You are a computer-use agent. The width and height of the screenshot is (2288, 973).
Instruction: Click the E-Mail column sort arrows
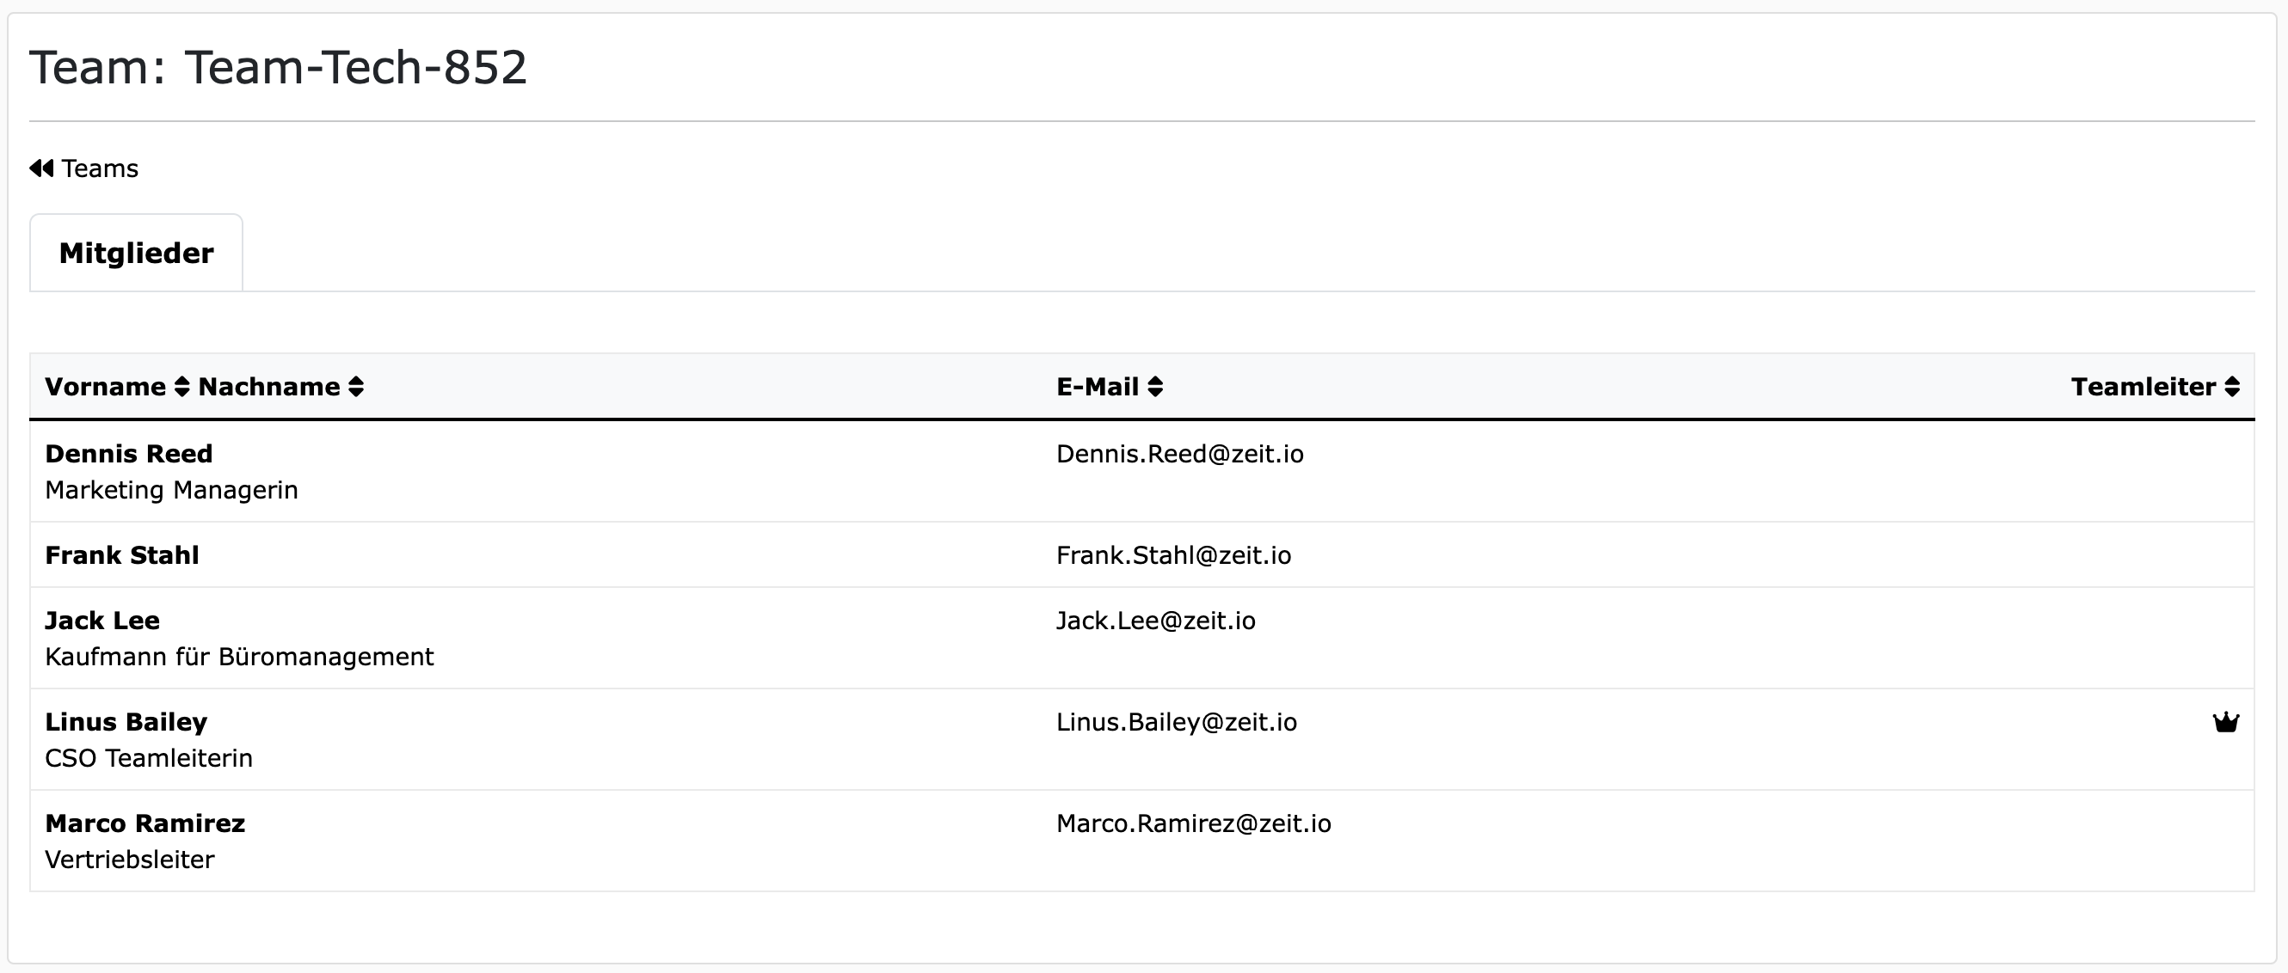[1154, 387]
